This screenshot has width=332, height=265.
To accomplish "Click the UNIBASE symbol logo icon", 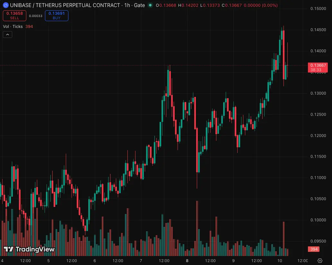I will tap(6, 5).
